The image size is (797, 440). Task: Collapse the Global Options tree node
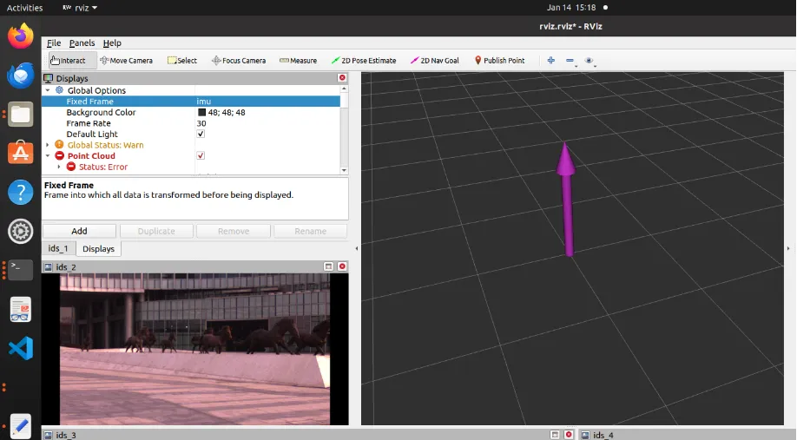(48, 90)
